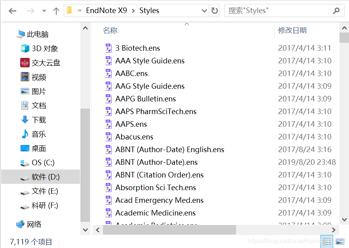
Task: Select ABNT (Author-Date) English.ens file icon
Action: (108, 150)
